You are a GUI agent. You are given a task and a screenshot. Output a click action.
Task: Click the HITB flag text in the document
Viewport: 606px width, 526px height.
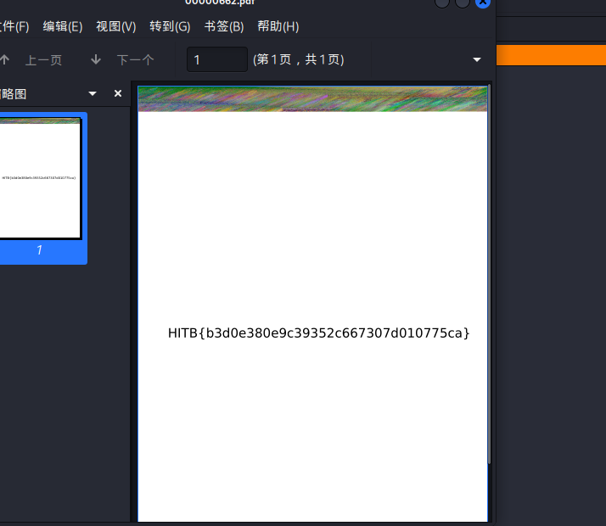point(318,333)
